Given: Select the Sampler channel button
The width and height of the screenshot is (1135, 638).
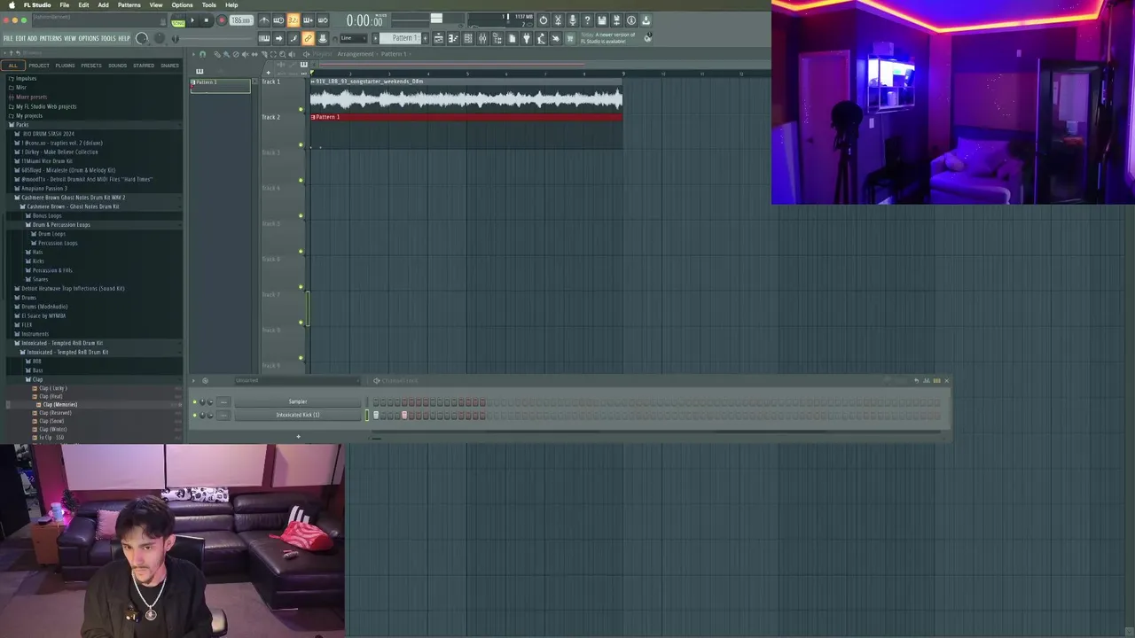Looking at the screenshot, I should tap(298, 401).
